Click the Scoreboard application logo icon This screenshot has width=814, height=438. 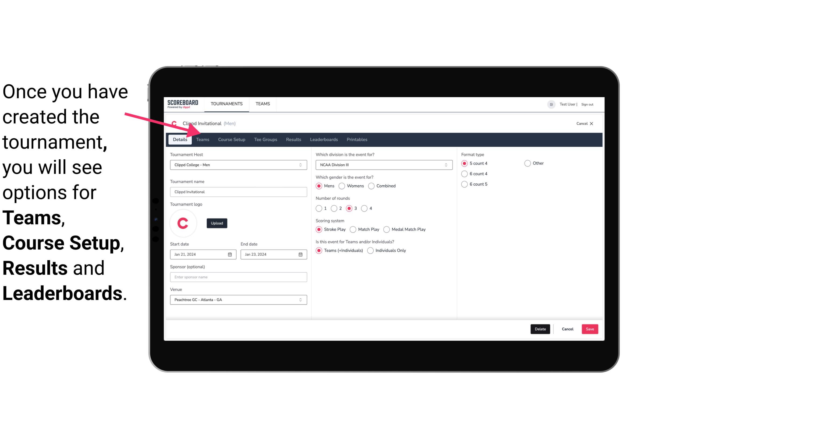click(183, 104)
